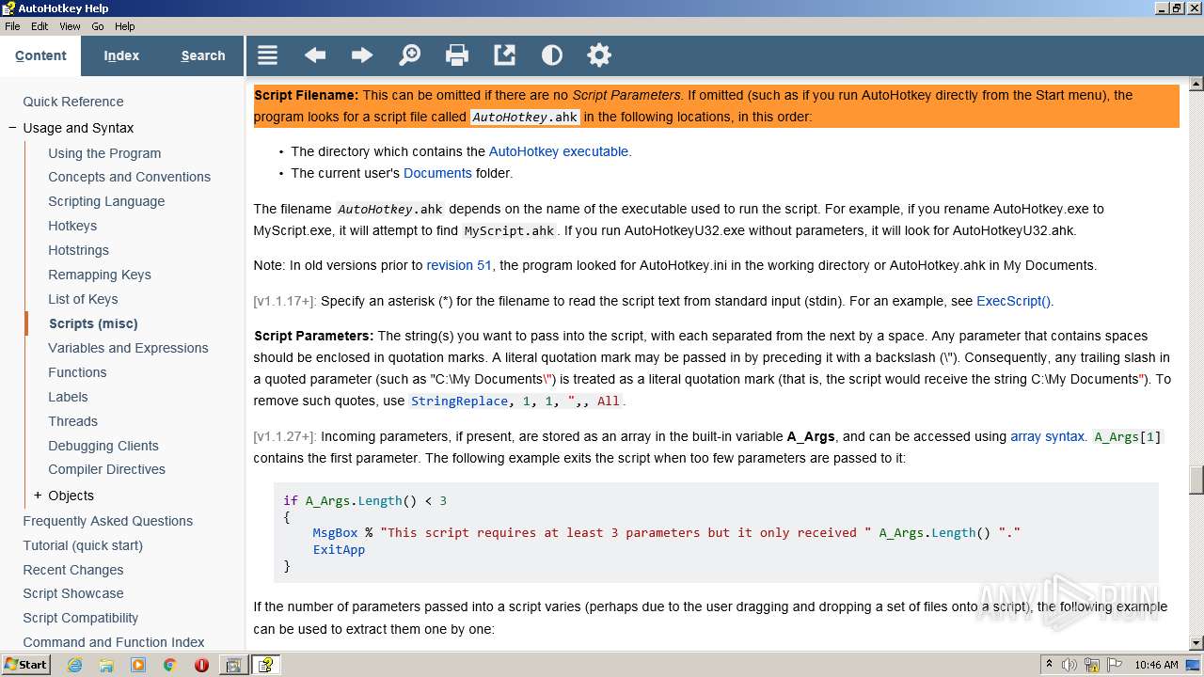Open file explorer folder taskbar icon
Image resolution: width=1204 pixels, height=677 pixels.
click(x=106, y=665)
